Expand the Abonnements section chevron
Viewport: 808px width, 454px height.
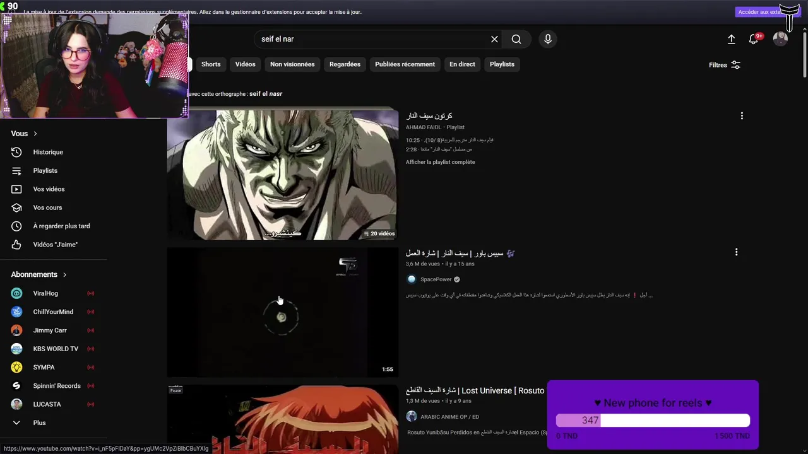click(x=64, y=275)
